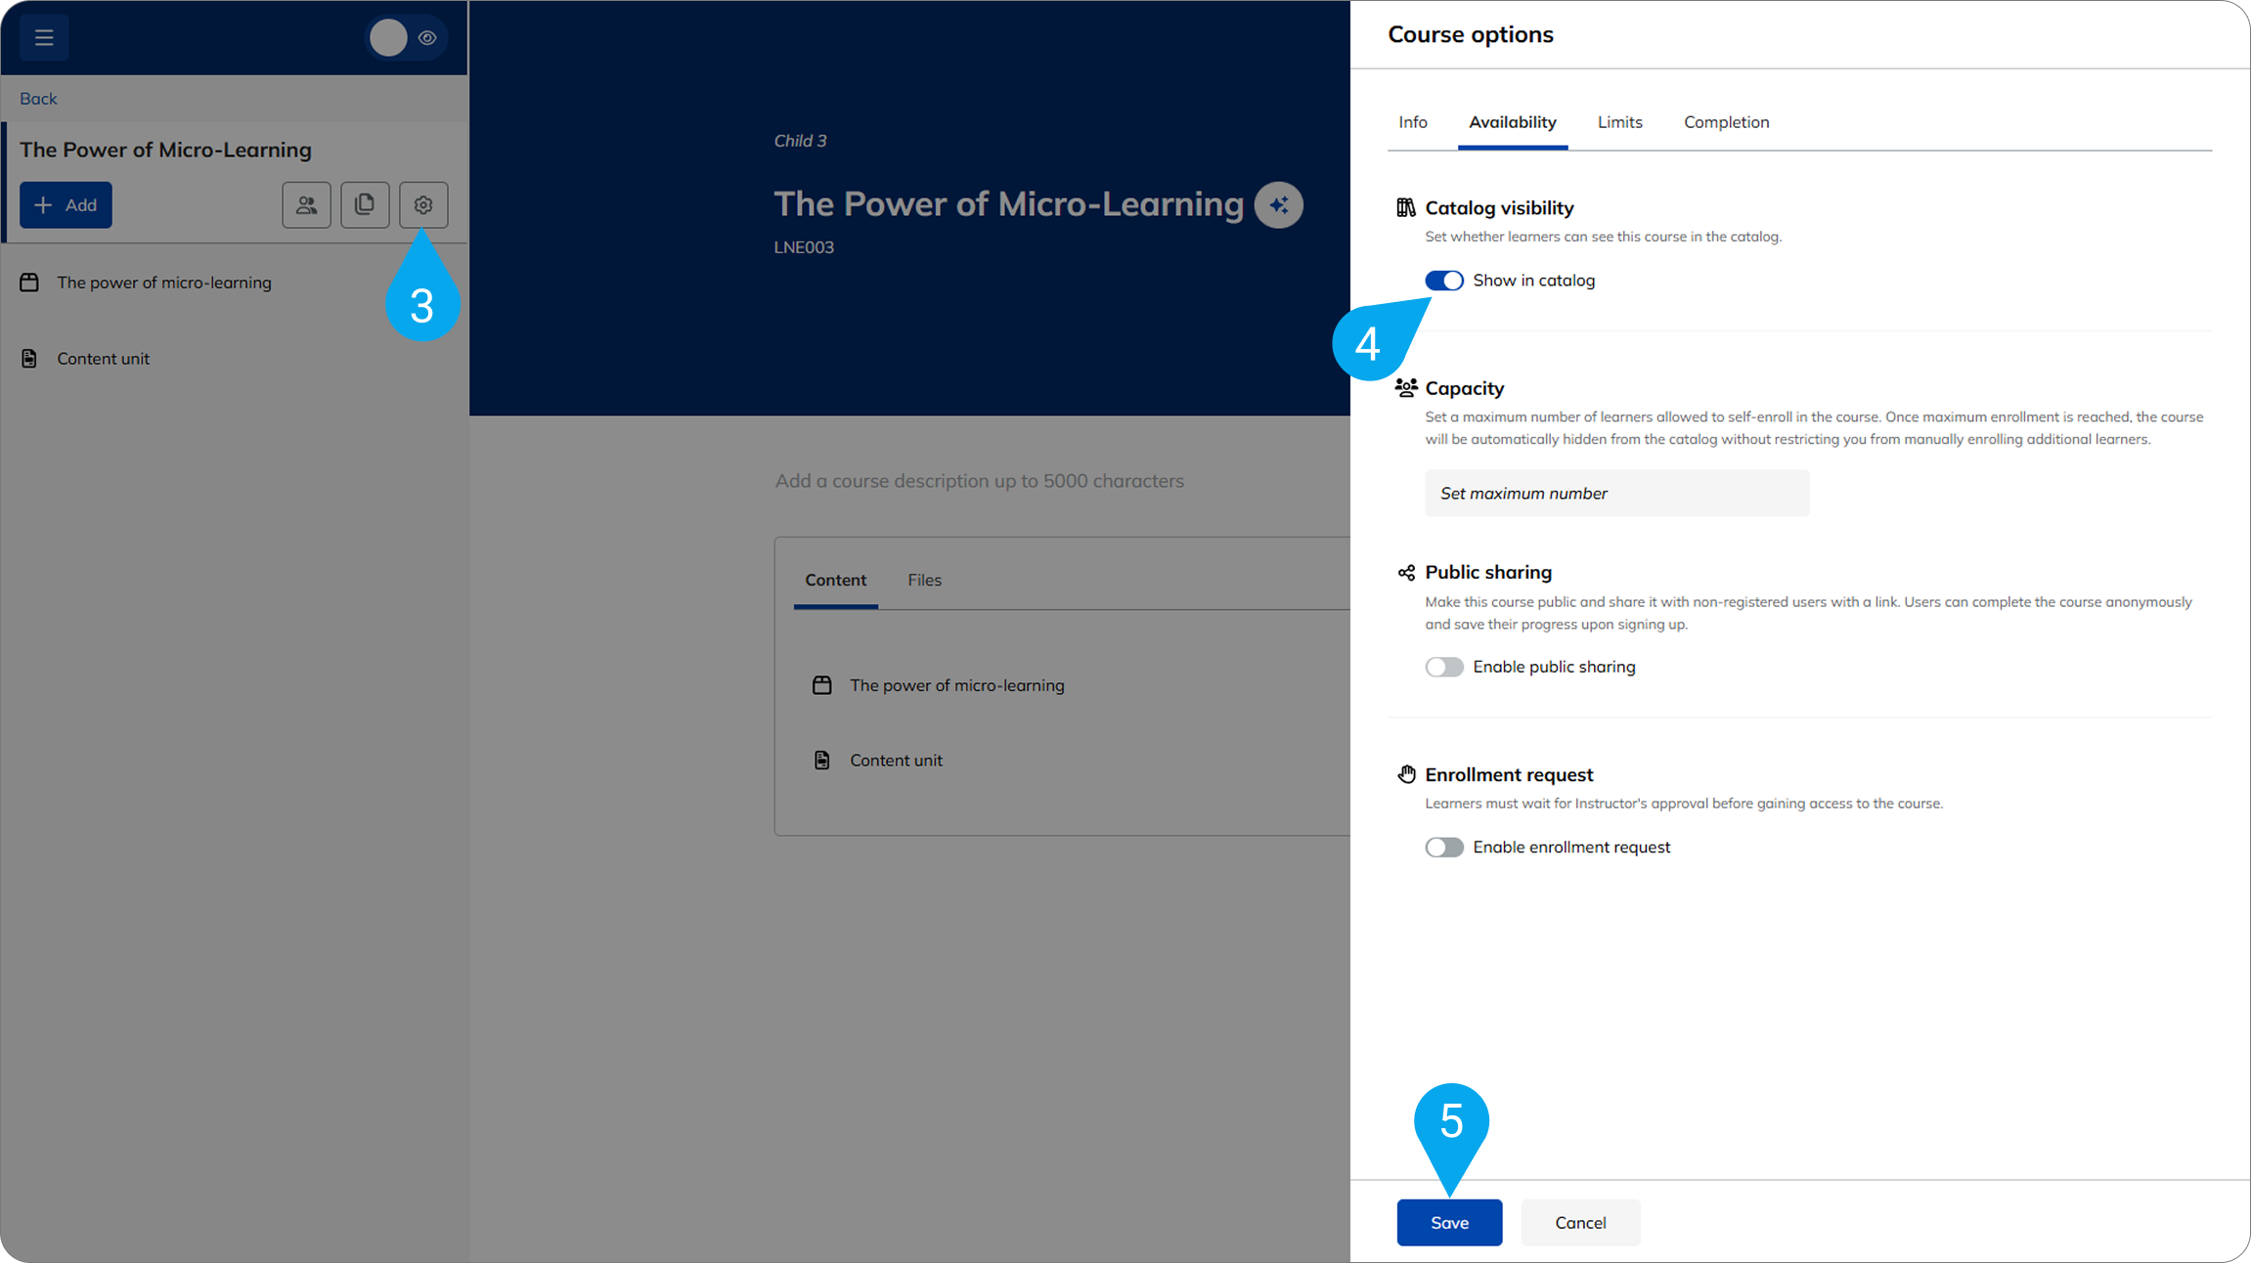2251x1263 pixels.
Task: Select calendar icon unit in sidebar
Action: tap(29, 283)
